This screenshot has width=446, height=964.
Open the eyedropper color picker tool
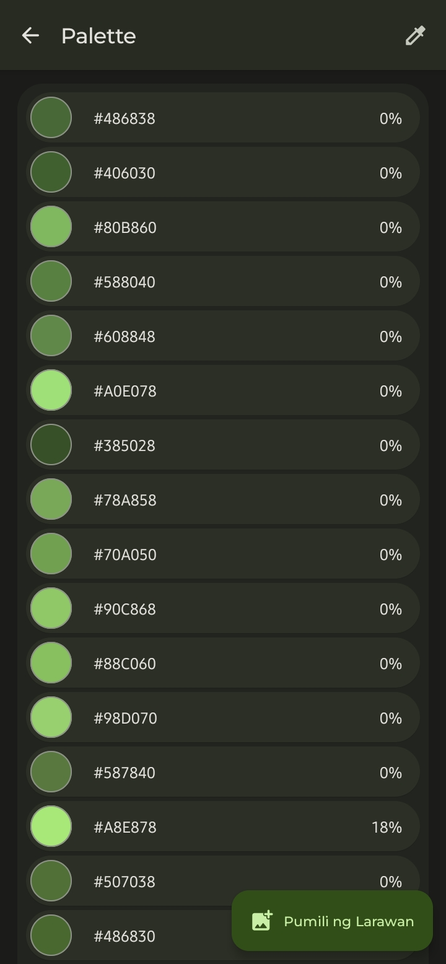[415, 36]
